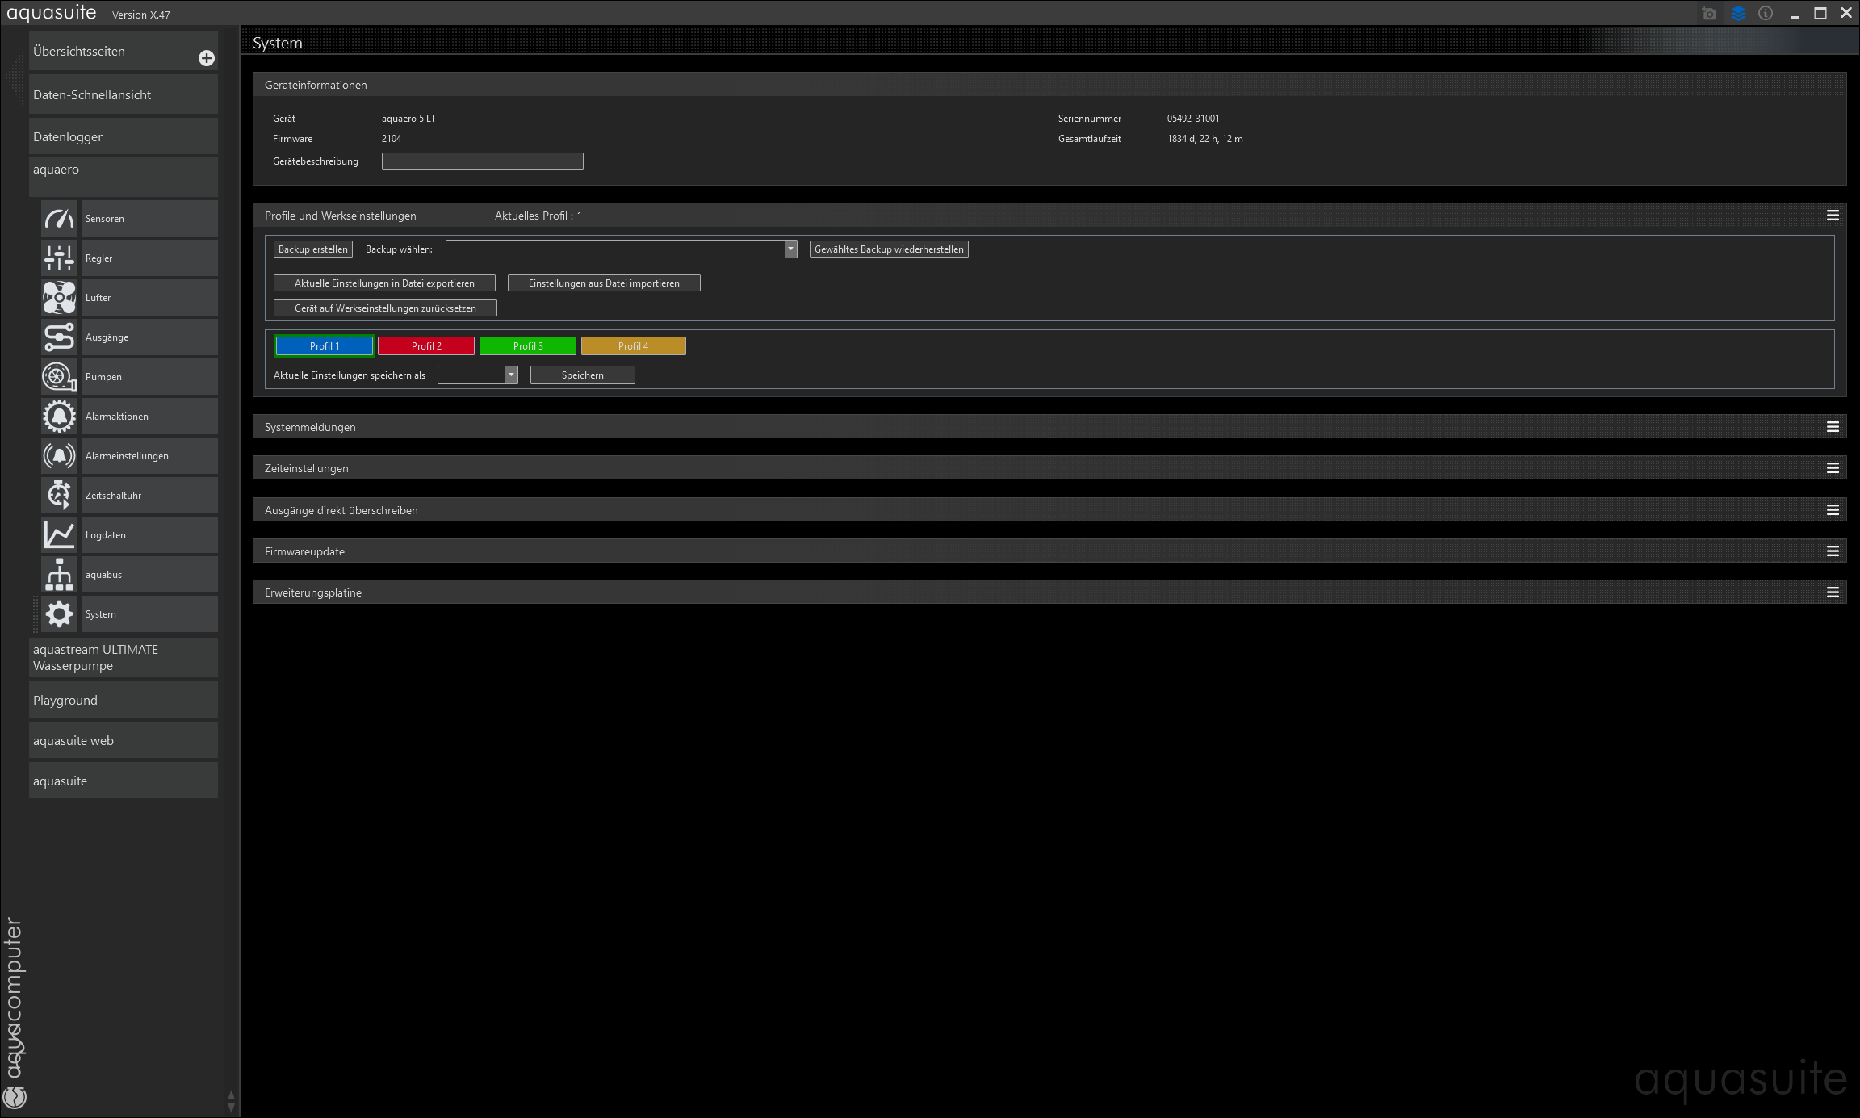The width and height of the screenshot is (1860, 1118).
Task: Open the Backup wählen dropdown
Action: tap(790, 249)
